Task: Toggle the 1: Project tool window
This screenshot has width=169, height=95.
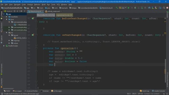Action: pyautogui.click(x=2, y=15)
